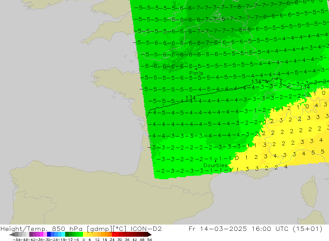Click the 'ICON-D2' model name text
The width and height of the screenshot is (329, 241).
pos(146,229)
